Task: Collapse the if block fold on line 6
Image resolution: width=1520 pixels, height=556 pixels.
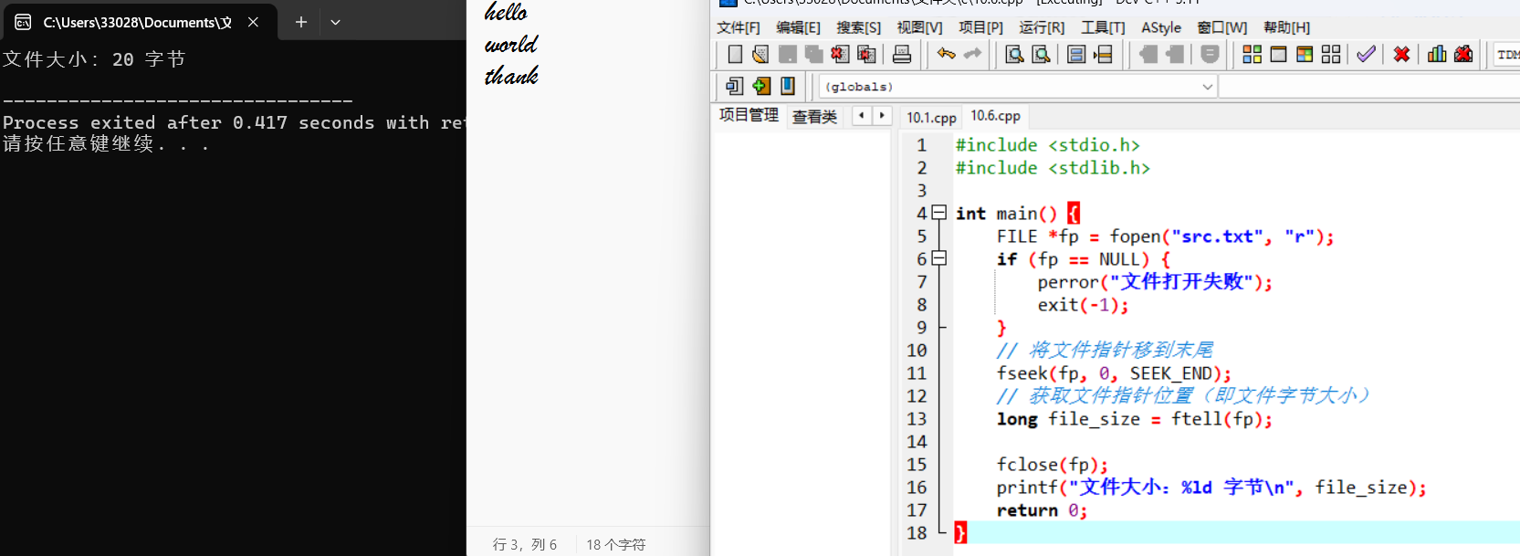Action: point(938,258)
